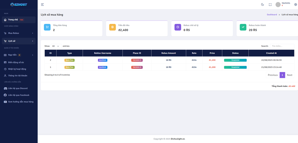Click the Nhật ký hoạt động clock icon
The width and height of the screenshot is (298, 143).
[x=5, y=69]
